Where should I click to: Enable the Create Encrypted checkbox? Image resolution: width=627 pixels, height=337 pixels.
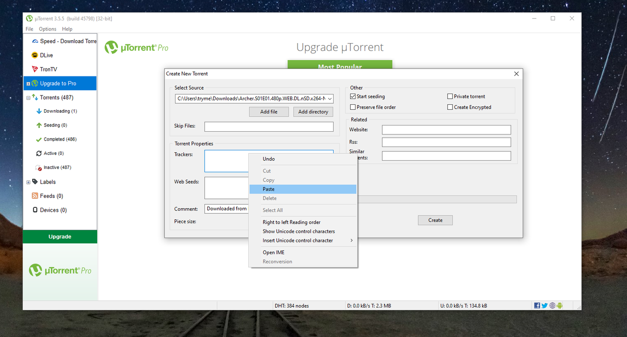pos(450,107)
